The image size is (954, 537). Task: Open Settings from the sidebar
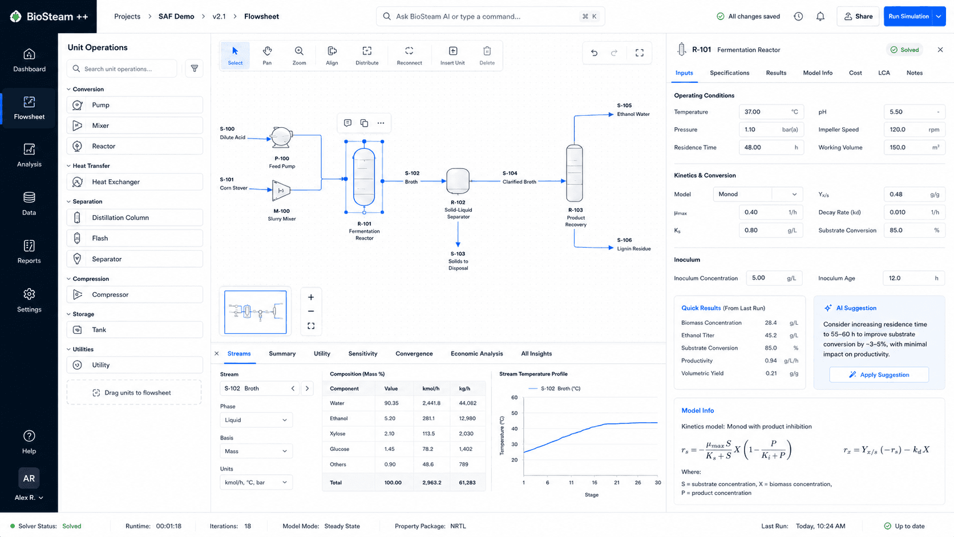coord(29,300)
